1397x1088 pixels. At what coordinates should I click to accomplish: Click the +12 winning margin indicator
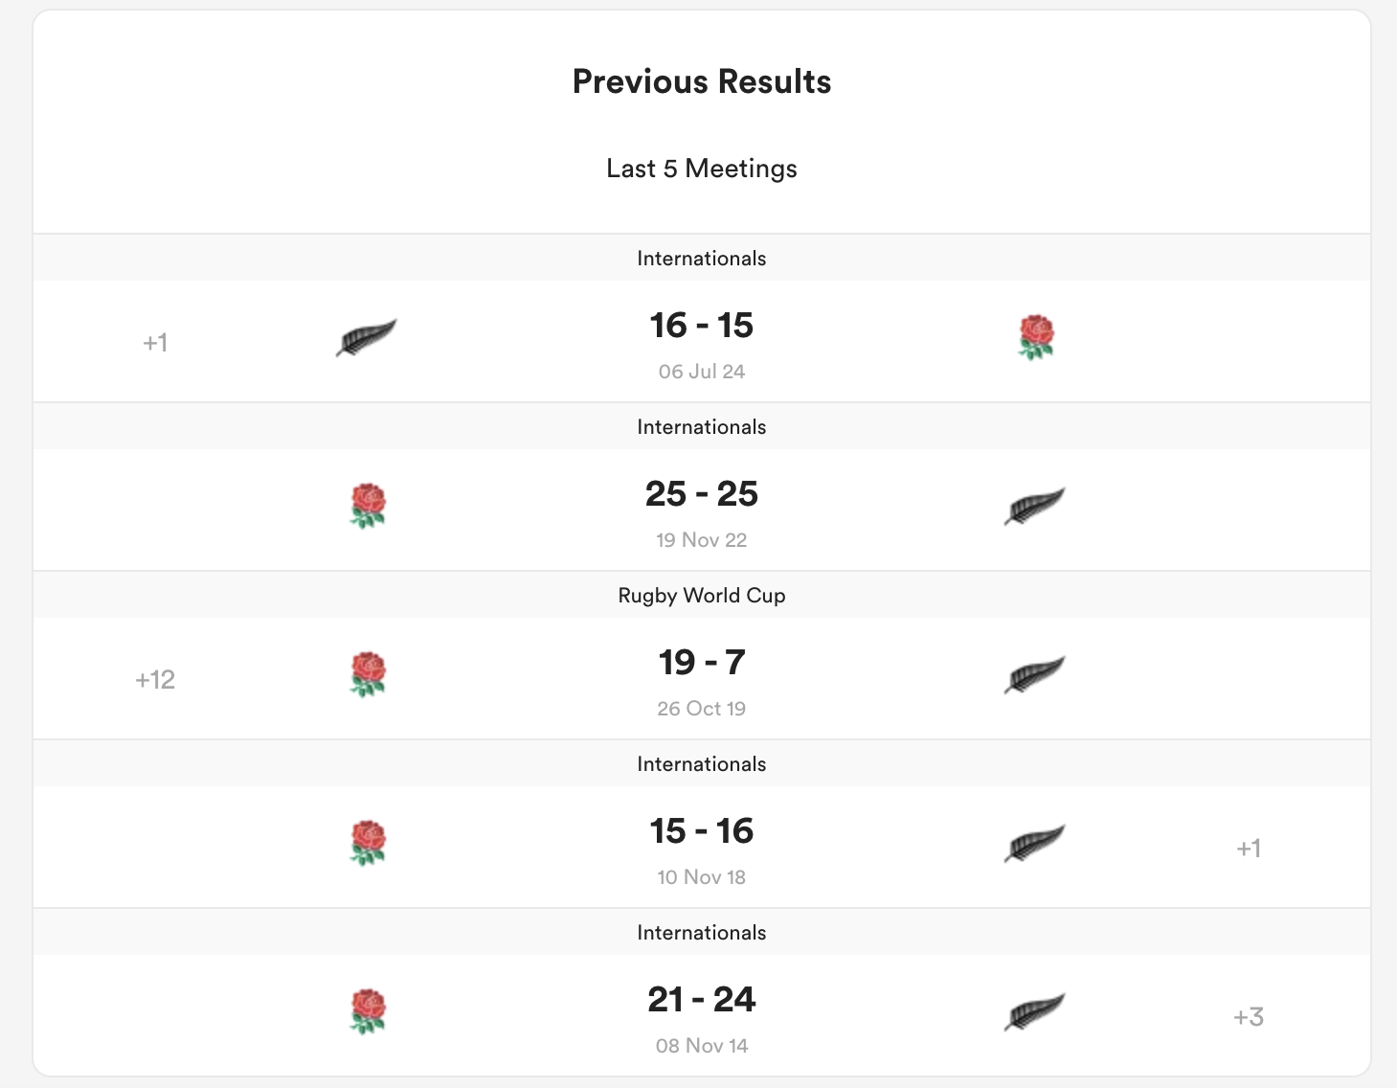click(155, 680)
